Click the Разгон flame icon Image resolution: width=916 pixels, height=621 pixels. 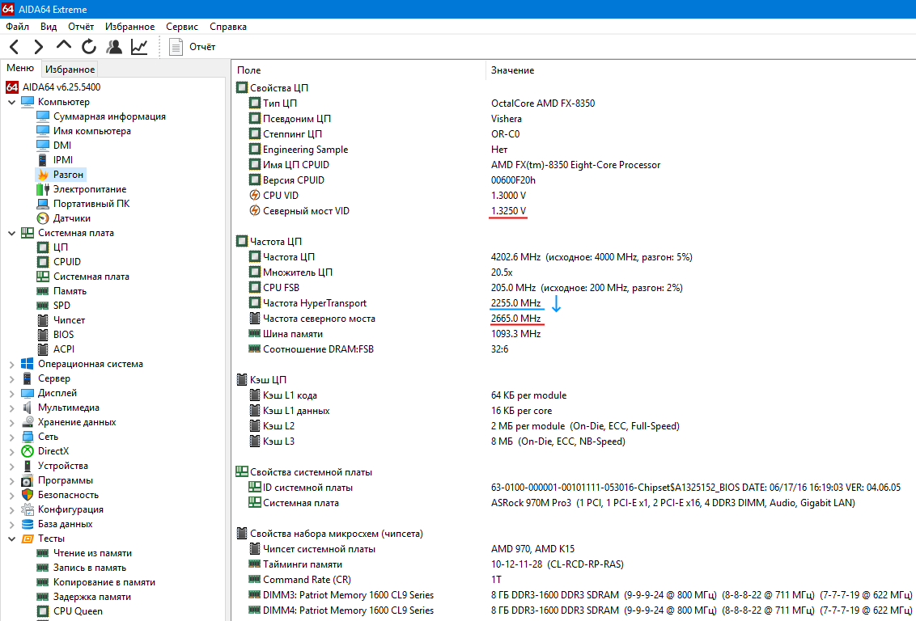(43, 175)
